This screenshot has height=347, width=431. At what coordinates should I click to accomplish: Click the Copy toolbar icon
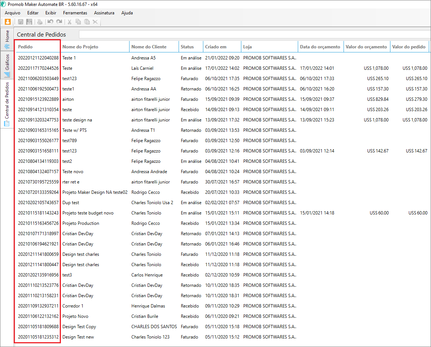coord(78,22)
